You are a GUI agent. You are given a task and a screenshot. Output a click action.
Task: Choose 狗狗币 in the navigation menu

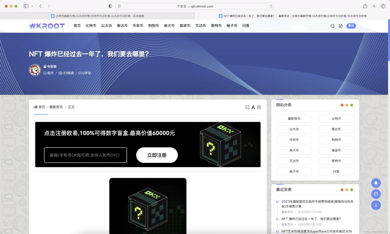tap(154, 26)
